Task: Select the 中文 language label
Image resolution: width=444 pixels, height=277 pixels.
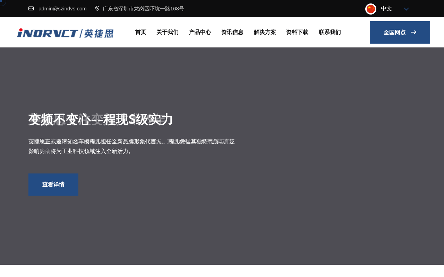Action: coord(386,9)
